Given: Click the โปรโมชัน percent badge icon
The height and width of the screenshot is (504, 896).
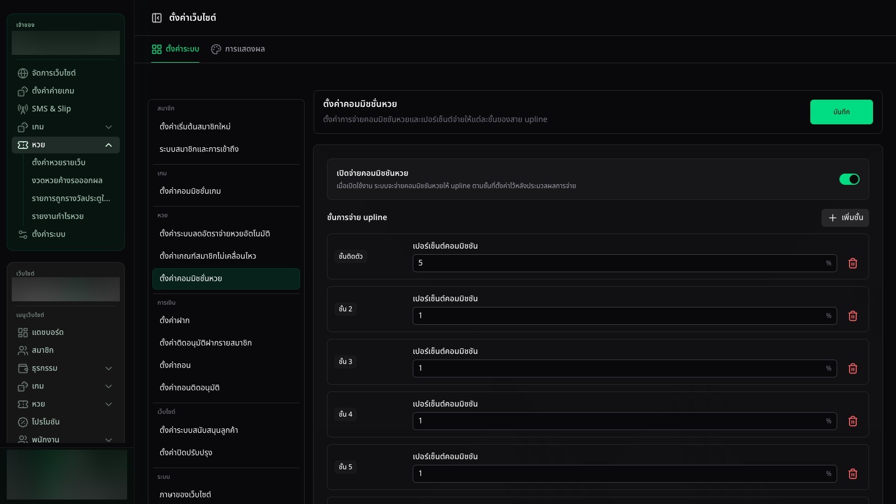Looking at the screenshot, I should tap(23, 422).
